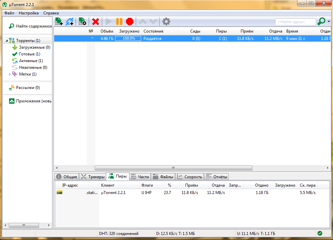Switch to the Отчёты tab
This screenshot has width=333, height=240.
click(217, 177)
